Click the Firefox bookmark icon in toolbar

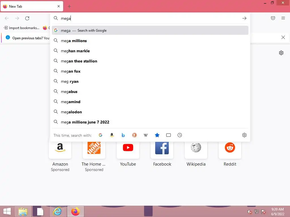[x=45, y=28]
